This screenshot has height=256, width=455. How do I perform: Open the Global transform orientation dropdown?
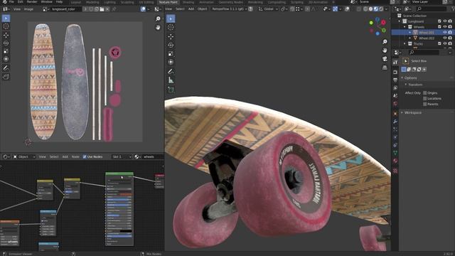pos(269,9)
